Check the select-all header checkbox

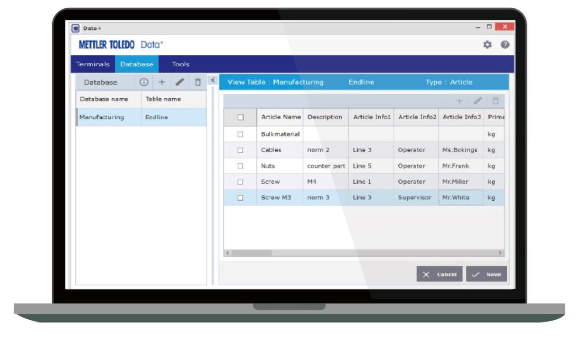tap(240, 117)
